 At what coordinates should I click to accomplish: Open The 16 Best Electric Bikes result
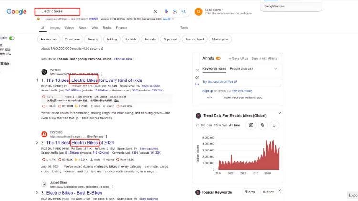tap(94, 80)
